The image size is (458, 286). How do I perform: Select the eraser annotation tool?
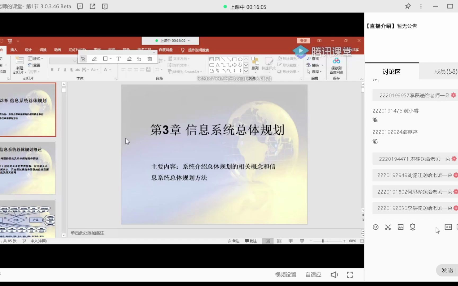(x=129, y=59)
